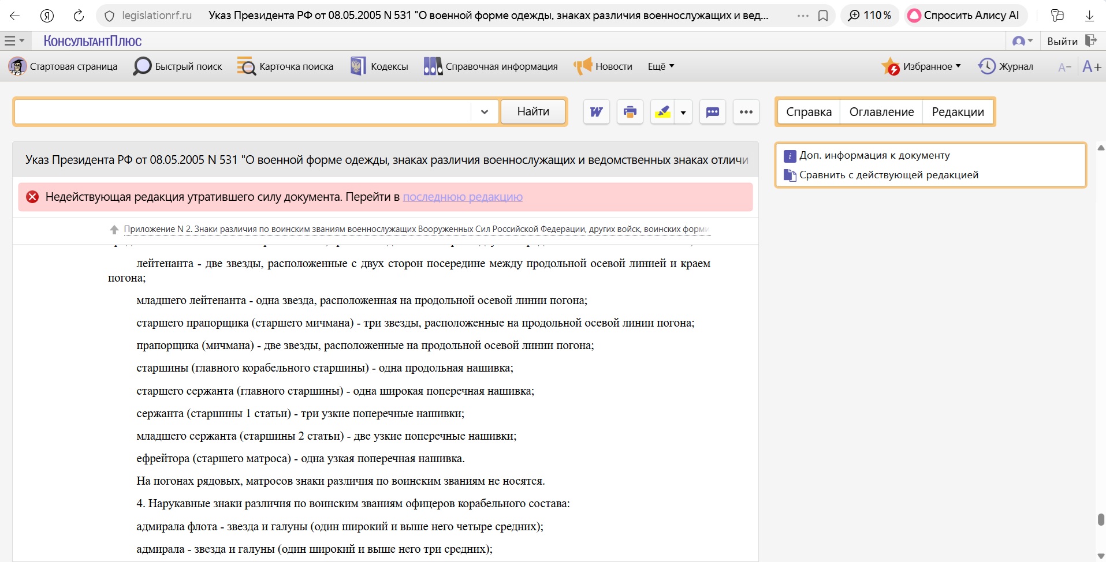Open the Карточка поиска tool
1106x562 pixels.
coord(285,66)
